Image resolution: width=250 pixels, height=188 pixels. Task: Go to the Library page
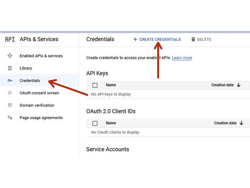(26, 68)
